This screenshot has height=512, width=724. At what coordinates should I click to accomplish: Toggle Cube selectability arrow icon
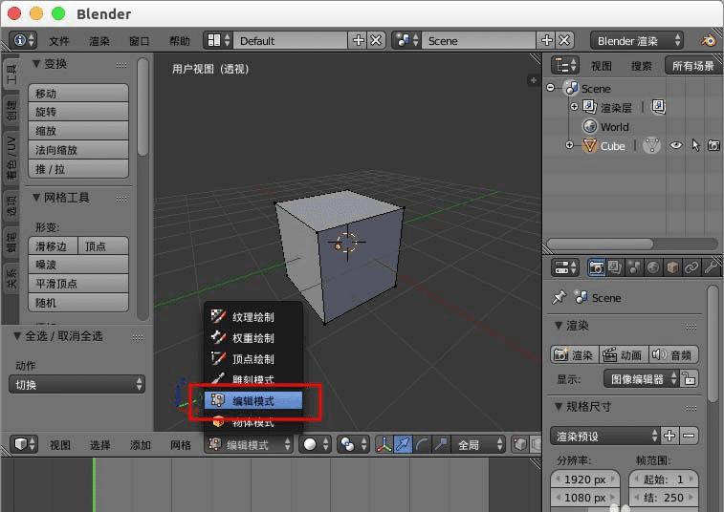click(x=696, y=146)
